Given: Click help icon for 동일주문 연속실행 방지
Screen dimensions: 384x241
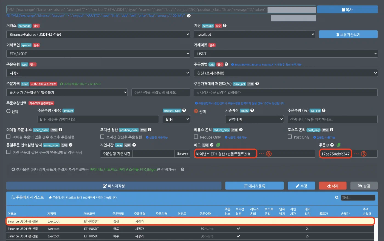Looking at the screenshot, I should (x=70, y=145).
